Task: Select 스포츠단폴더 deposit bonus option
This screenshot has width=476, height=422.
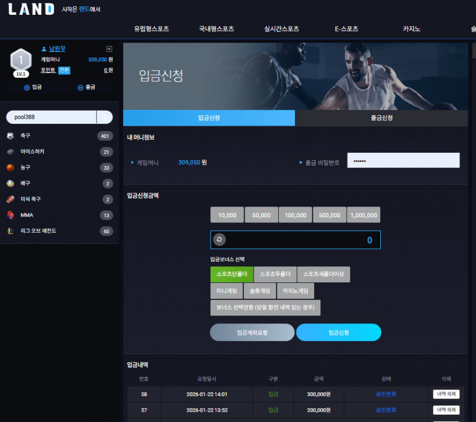Action: 231,274
